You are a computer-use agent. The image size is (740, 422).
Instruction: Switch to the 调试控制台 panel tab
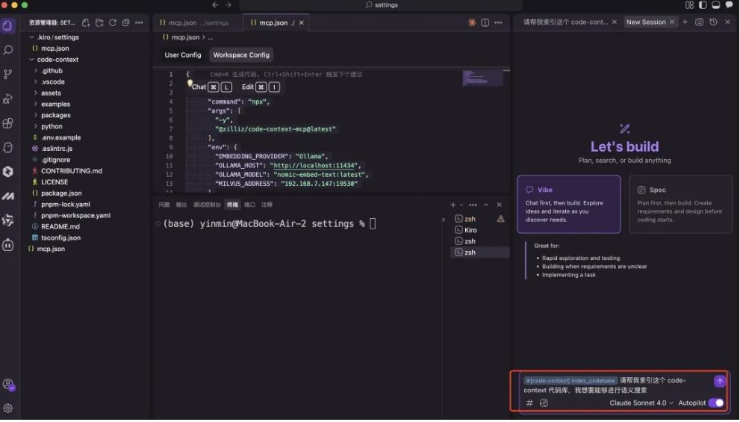pyautogui.click(x=207, y=205)
